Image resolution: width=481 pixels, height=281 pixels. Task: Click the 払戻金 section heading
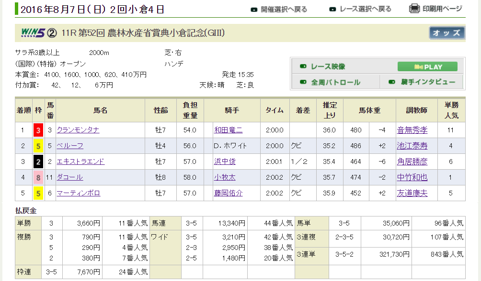[26, 211]
